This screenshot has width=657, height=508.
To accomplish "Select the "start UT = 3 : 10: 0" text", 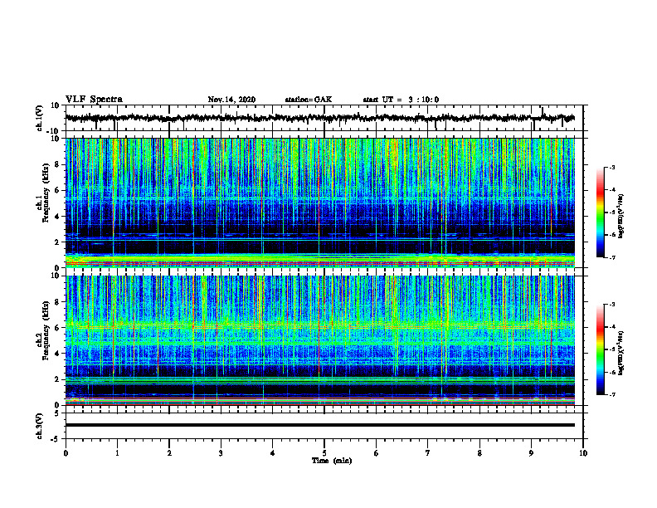I will click(401, 100).
